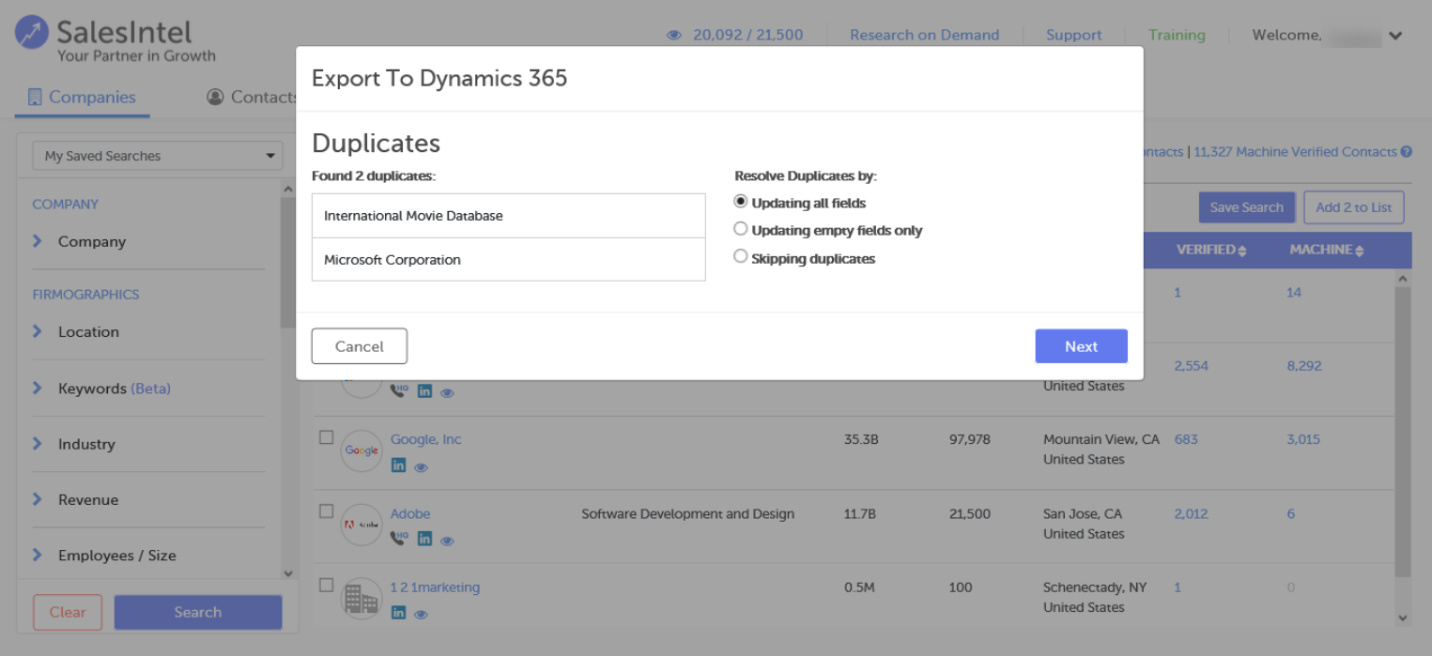Open the LinkedIn icon in 1 2 1marketing row
This screenshot has width=1432, height=656.
[398, 613]
